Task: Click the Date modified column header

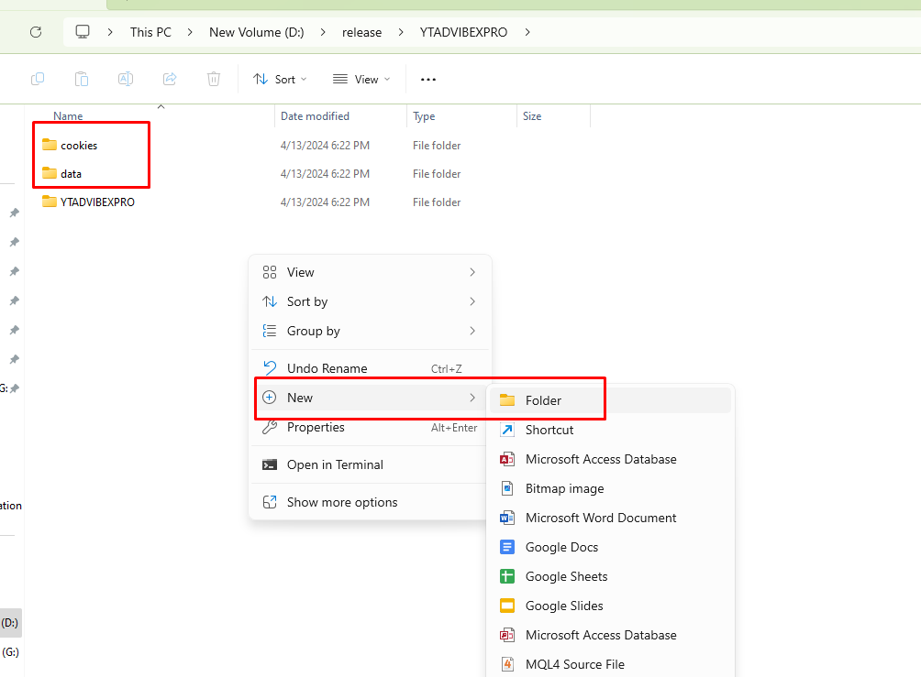Action: pos(315,116)
